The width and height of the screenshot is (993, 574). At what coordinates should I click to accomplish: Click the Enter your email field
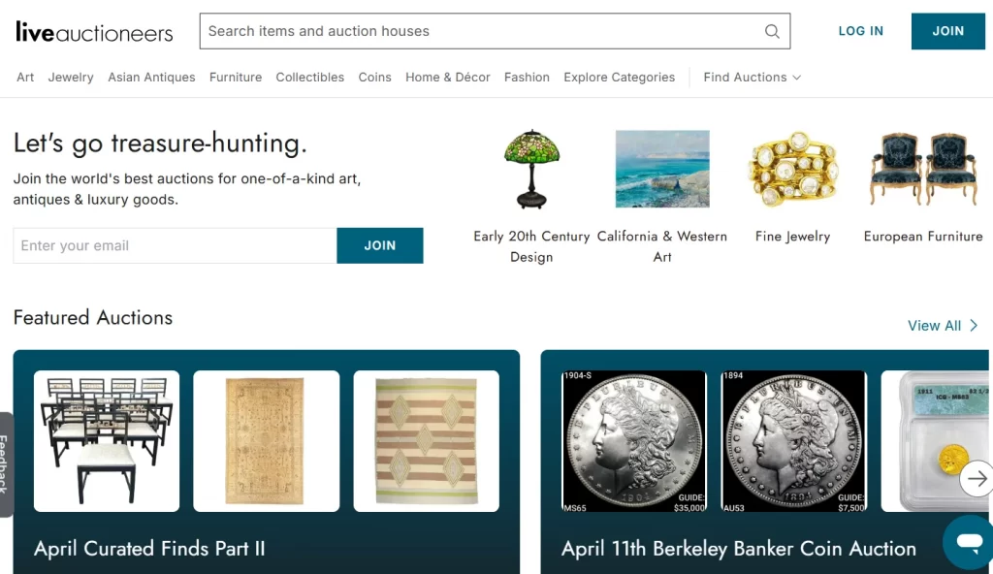[x=175, y=245]
